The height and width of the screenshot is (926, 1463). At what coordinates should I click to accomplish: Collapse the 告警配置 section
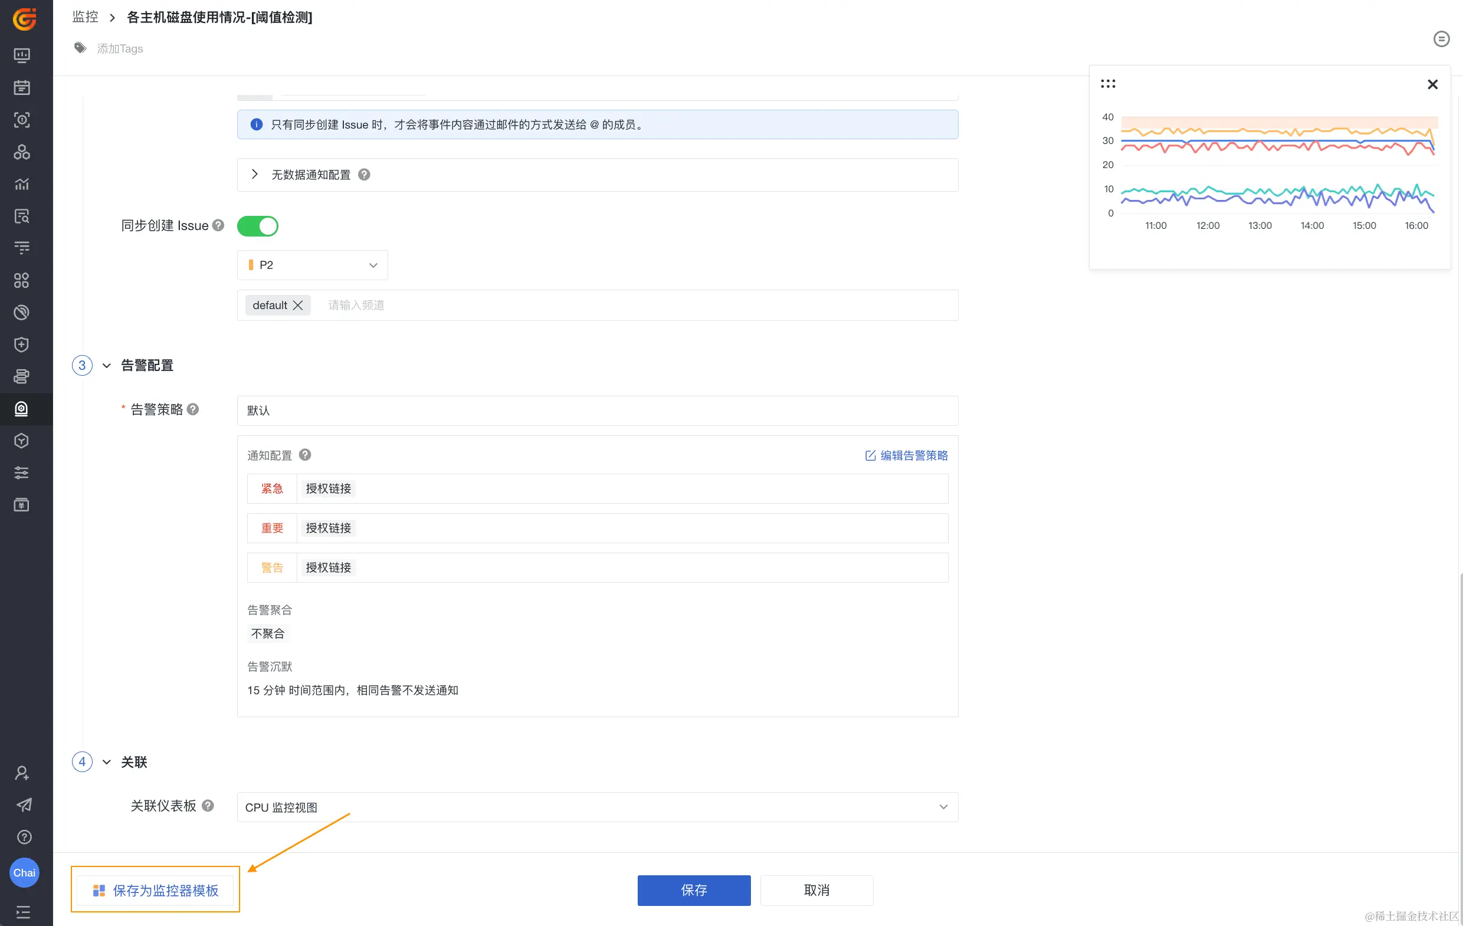[107, 365]
